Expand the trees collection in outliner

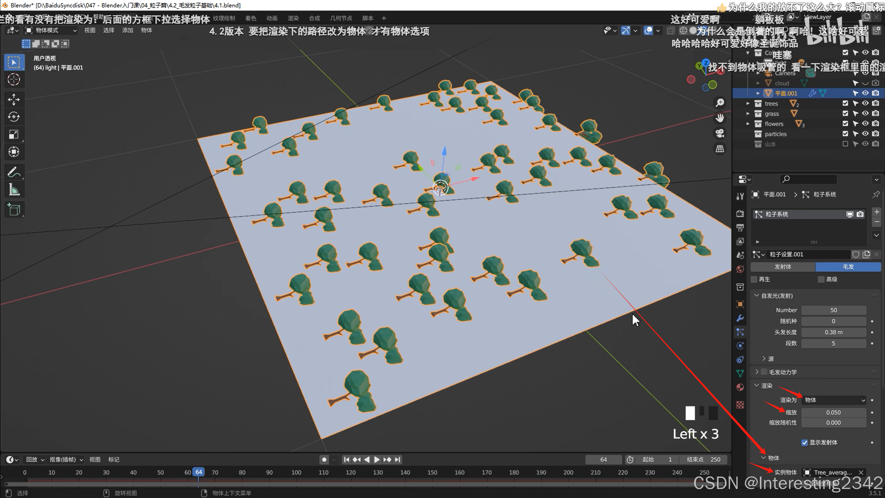click(748, 103)
